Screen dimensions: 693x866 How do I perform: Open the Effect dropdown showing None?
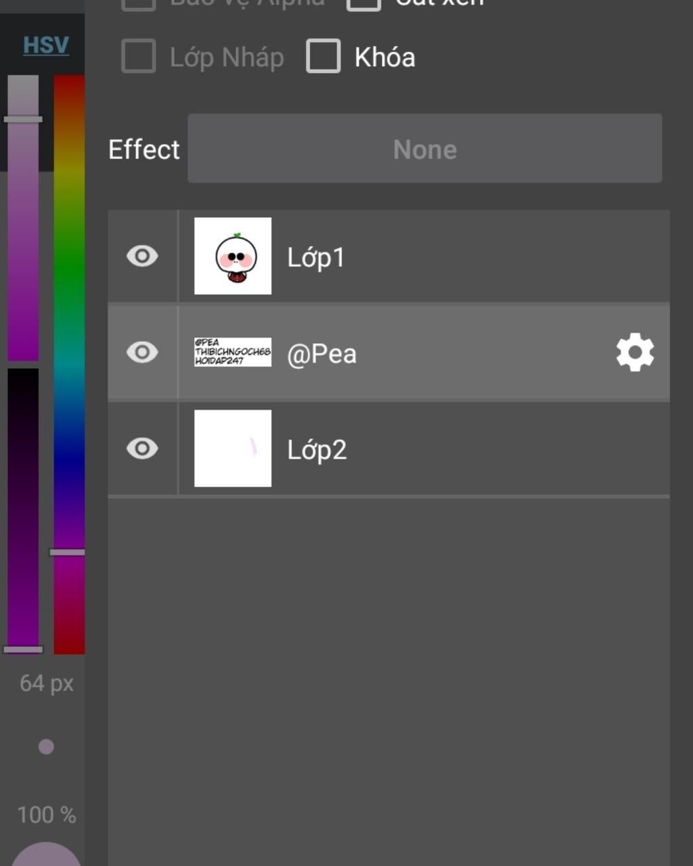pos(424,149)
